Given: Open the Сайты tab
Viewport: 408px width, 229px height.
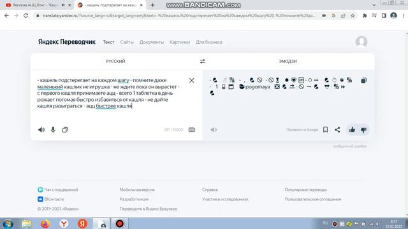Looking at the screenshot, I should point(127,42).
